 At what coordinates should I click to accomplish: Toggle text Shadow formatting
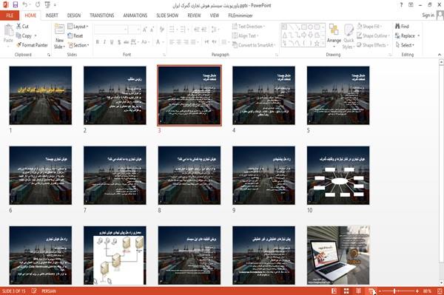pyautogui.click(x=119, y=42)
